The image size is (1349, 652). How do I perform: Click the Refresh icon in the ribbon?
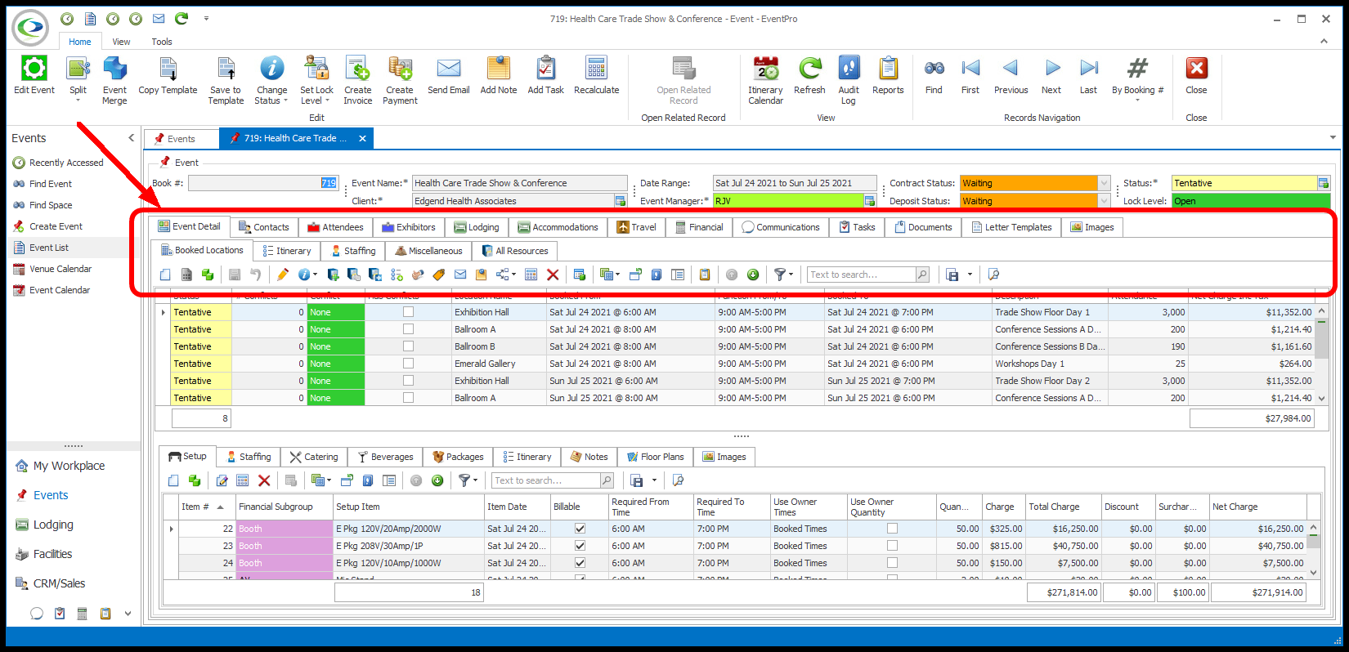click(809, 69)
